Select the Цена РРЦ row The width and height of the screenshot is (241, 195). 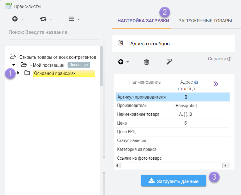(x=126, y=132)
